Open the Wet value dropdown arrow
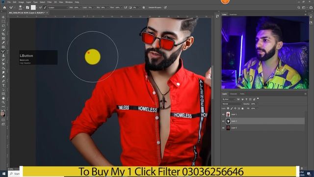This screenshot has width=314, height=177. tap(80, 7)
